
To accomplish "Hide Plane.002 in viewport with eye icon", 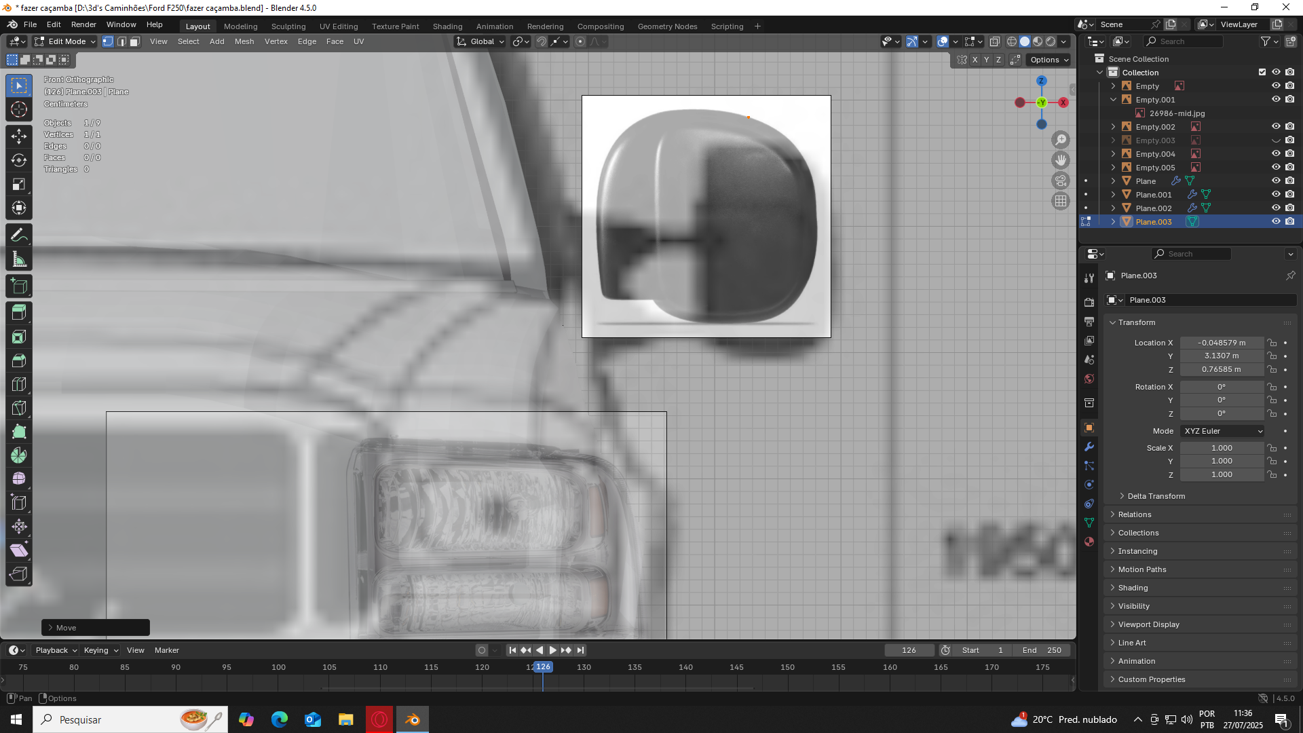I will pos(1276,208).
